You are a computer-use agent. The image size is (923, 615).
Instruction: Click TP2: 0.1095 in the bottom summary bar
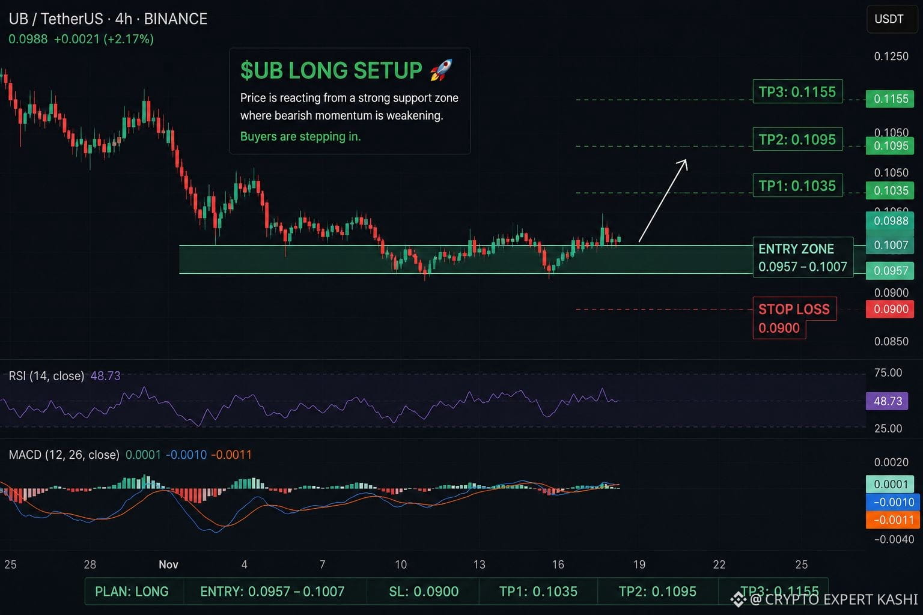(657, 592)
